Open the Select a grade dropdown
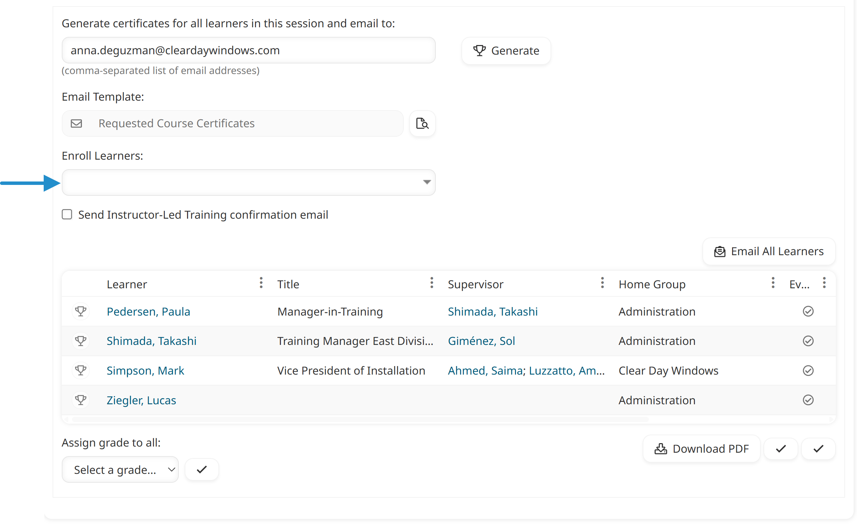 120,469
